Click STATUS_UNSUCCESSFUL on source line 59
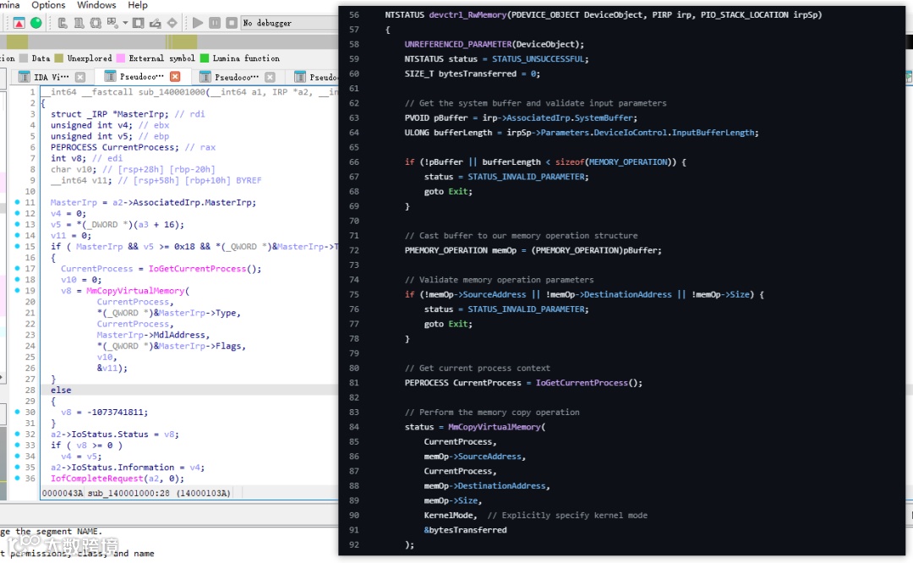This screenshot has height=563, width=913. click(x=539, y=59)
